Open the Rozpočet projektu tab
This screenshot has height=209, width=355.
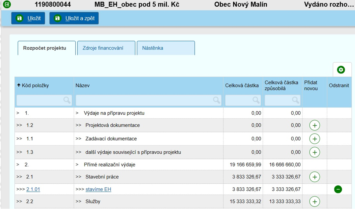pos(47,48)
